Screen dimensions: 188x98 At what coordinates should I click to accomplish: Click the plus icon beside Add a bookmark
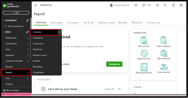5,26
